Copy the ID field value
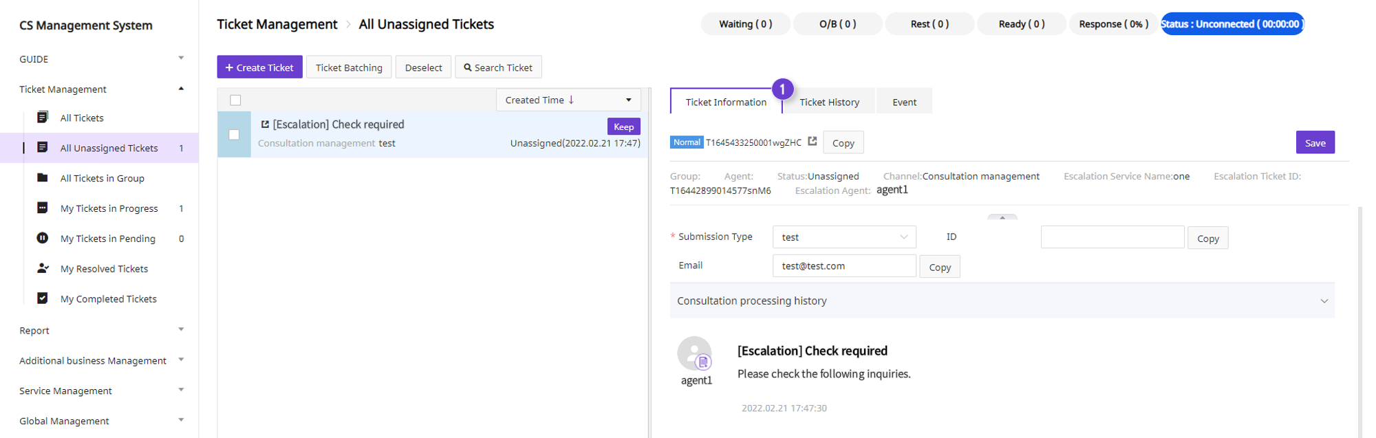The height and width of the screenshot is (438, 1376). coord(1207,238)
